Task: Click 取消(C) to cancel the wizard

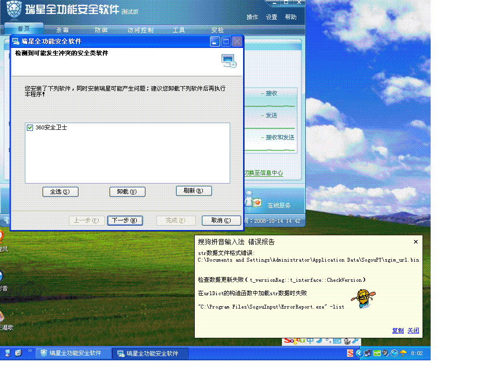Action: tap(221, 220)
